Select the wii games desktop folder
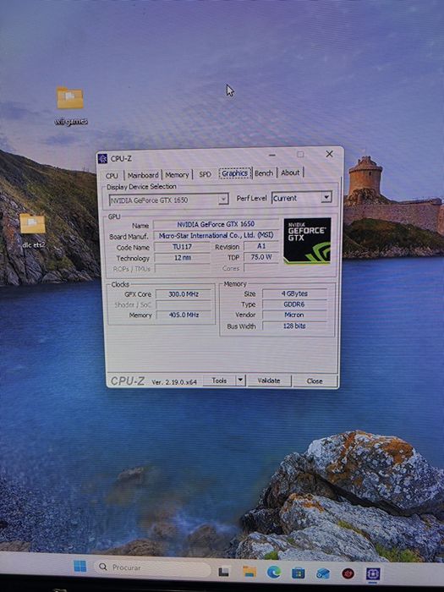 (70, 106)
